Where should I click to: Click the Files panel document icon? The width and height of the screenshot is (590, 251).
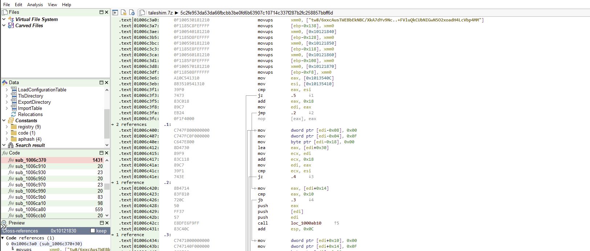point(5,12)
